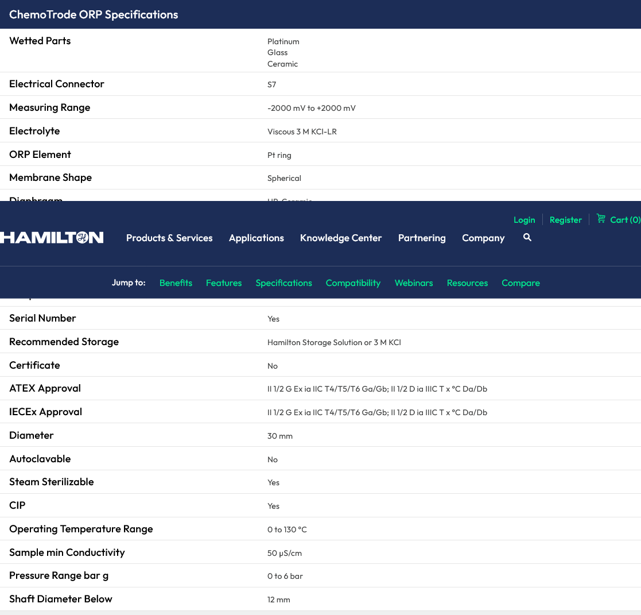
Task: Select Sample min Conductivity label
Action: [67, 552]
